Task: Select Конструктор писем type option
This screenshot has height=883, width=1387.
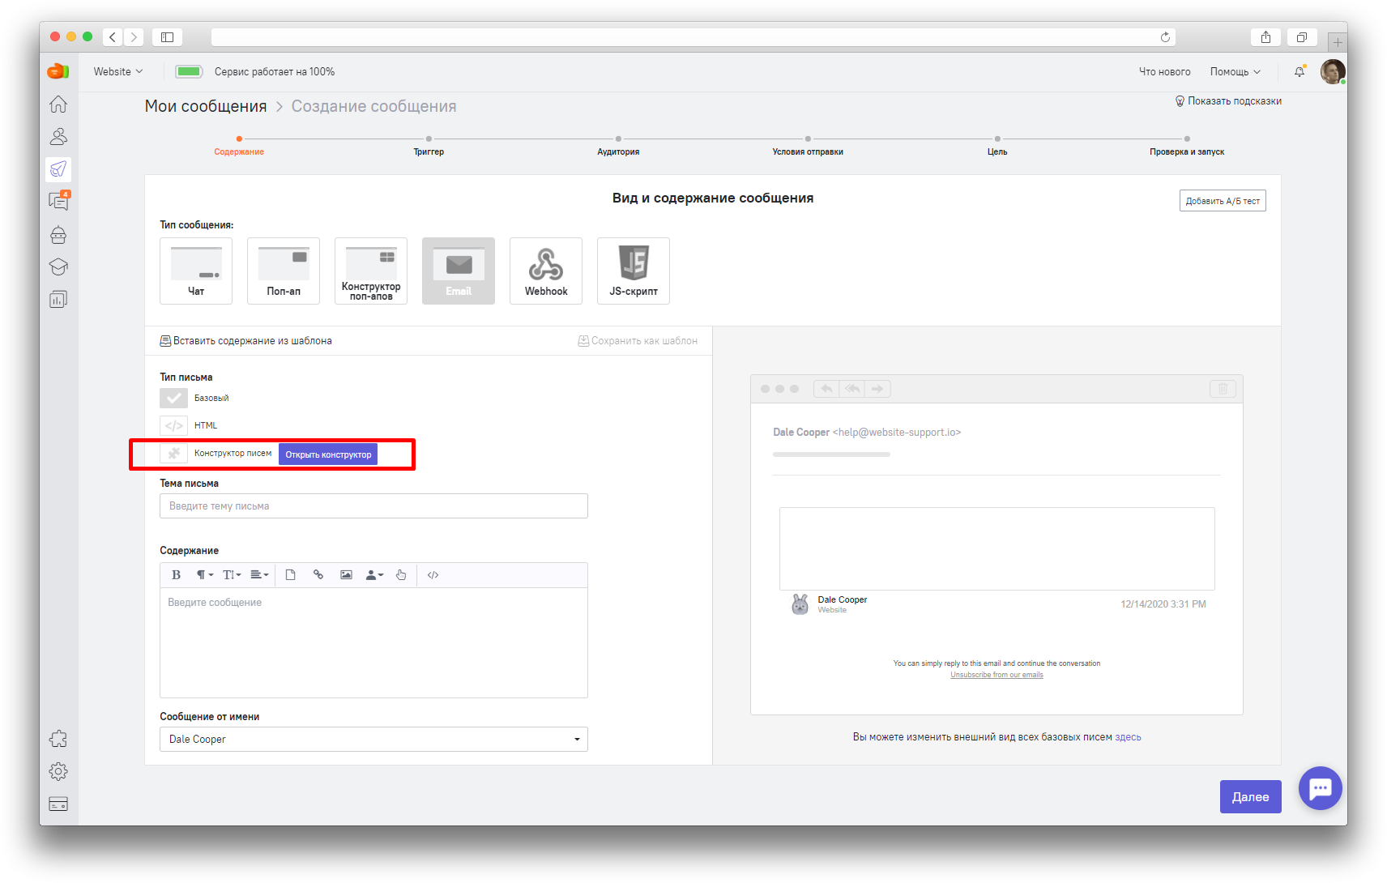Action: 173,454
